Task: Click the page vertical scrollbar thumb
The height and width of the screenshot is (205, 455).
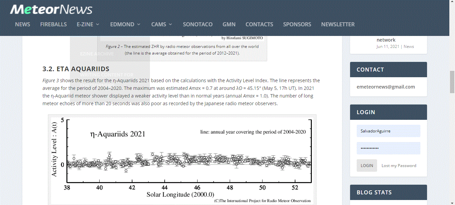Action: 452,82
